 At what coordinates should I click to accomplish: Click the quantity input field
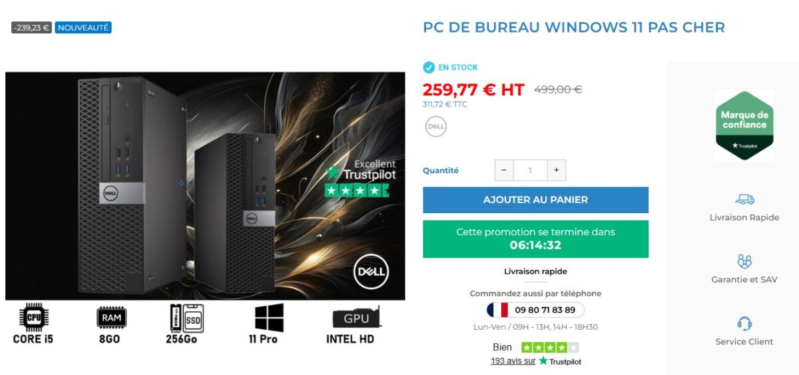[x=530, y=170]
